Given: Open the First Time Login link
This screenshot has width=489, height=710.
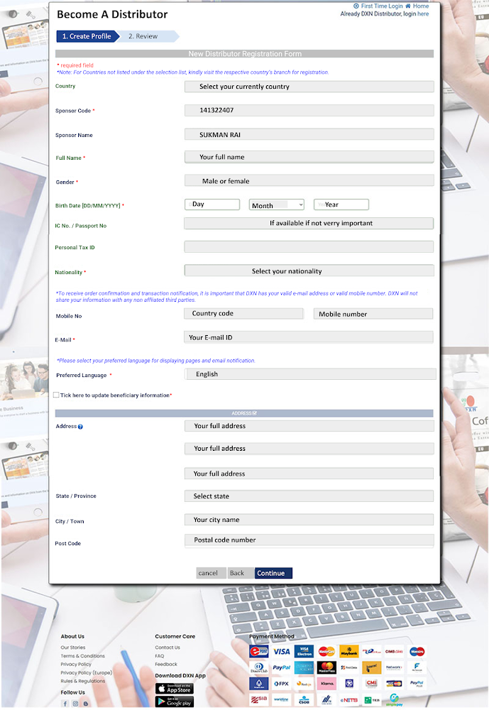Looking at the screenshot, I should [x=378, y=6].
